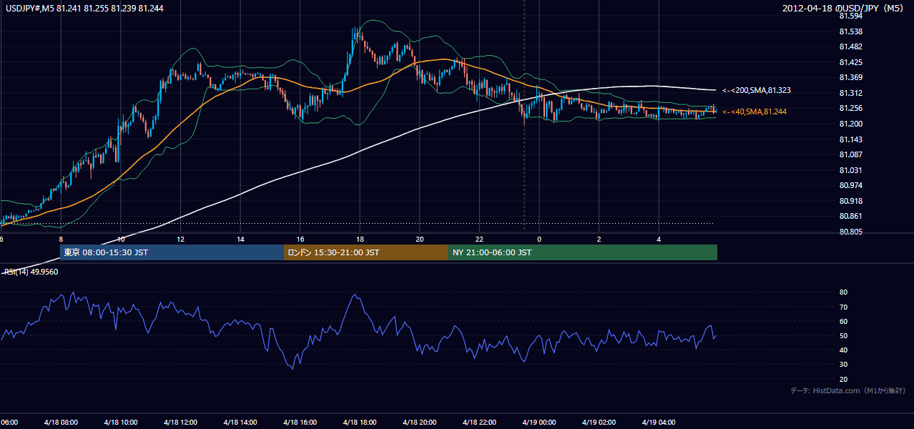Viewport: 914px width, 429px height.
Task: Click the 80.918 price axis label
Action: point(850,201)
